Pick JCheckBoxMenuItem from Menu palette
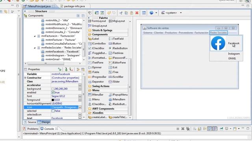Viewport: 252px width, 141px height. (x=97, y=104)
